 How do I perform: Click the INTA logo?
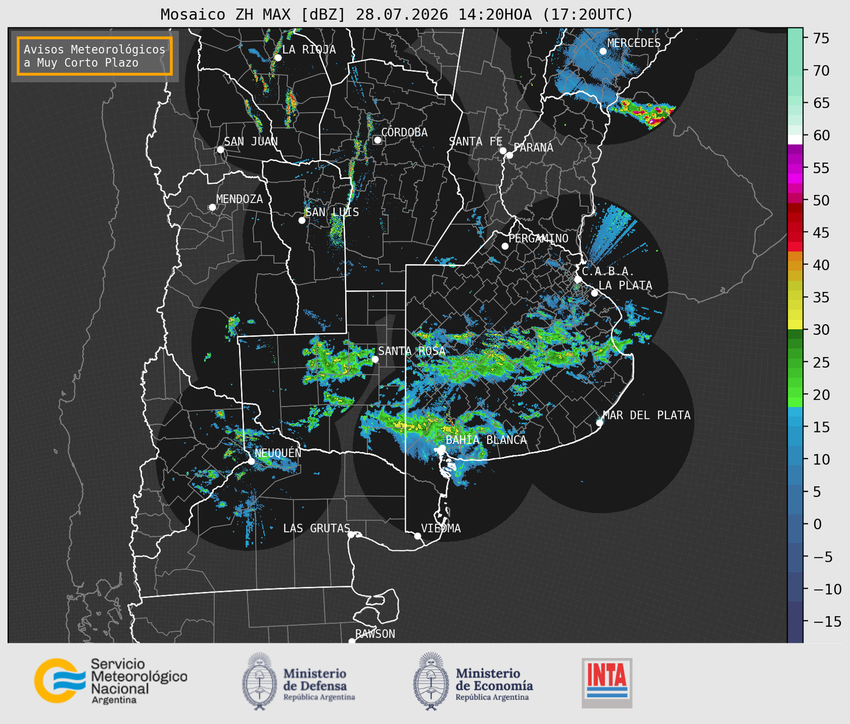pos(607,683)
